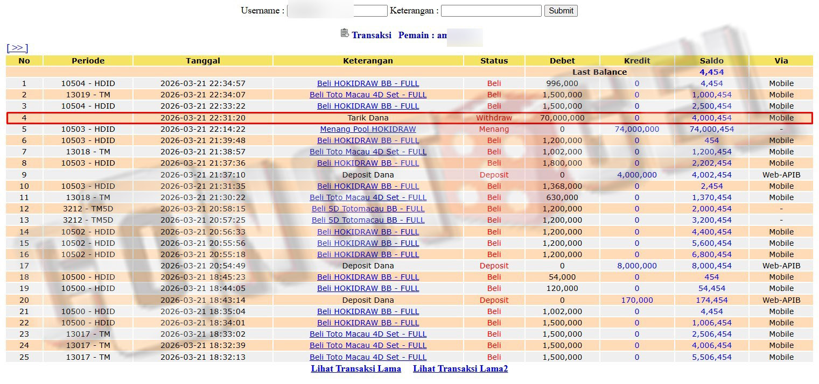Open Beli HOKIDRAW BB - FULL in row 22
This screenshot has width=819, height=384.
click(368, 323)
